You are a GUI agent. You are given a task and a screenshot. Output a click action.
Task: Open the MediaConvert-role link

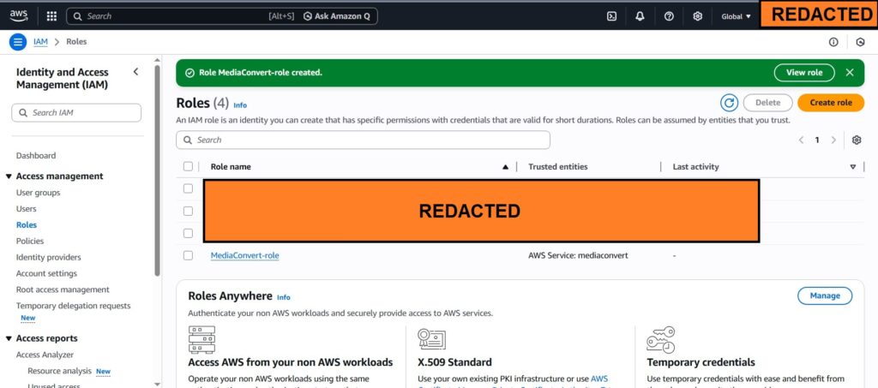(x=244, y=255)
